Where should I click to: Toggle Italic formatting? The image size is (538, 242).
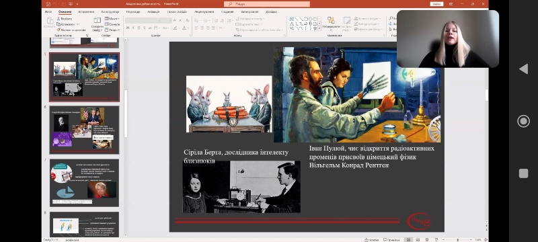[133, 28]
